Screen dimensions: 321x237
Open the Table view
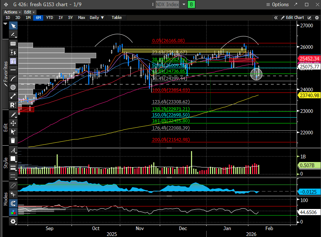click(117, 17)
